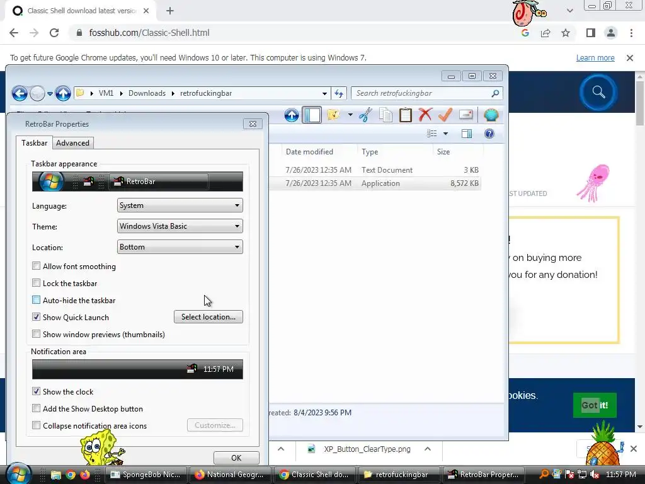Uncheck Show the clock
The height and width of the screenshot is (484, 645).
[36, 391]
